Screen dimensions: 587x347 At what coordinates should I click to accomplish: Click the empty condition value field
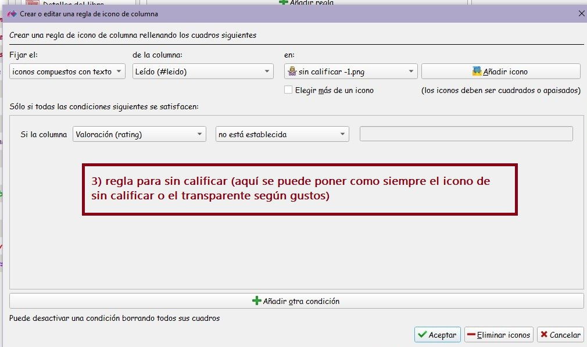[466, 134]
